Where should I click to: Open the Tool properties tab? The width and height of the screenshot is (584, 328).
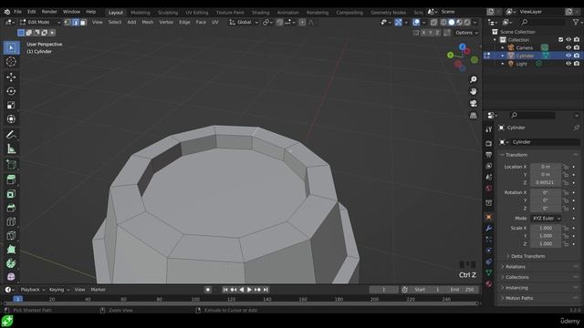(489, 129)
